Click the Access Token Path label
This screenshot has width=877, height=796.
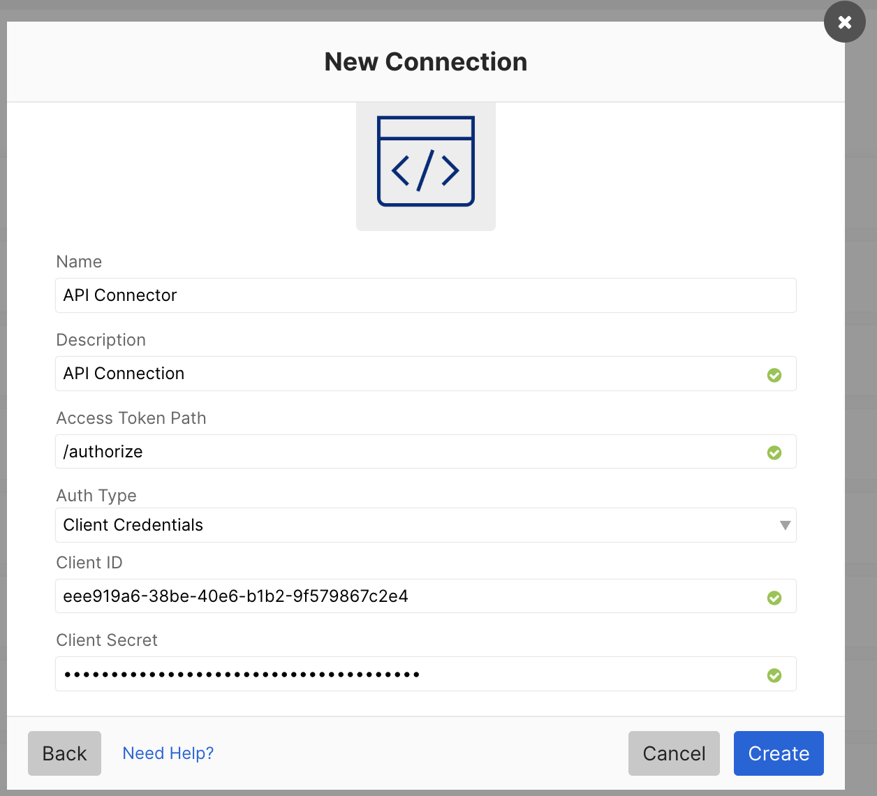click(131, 418)
